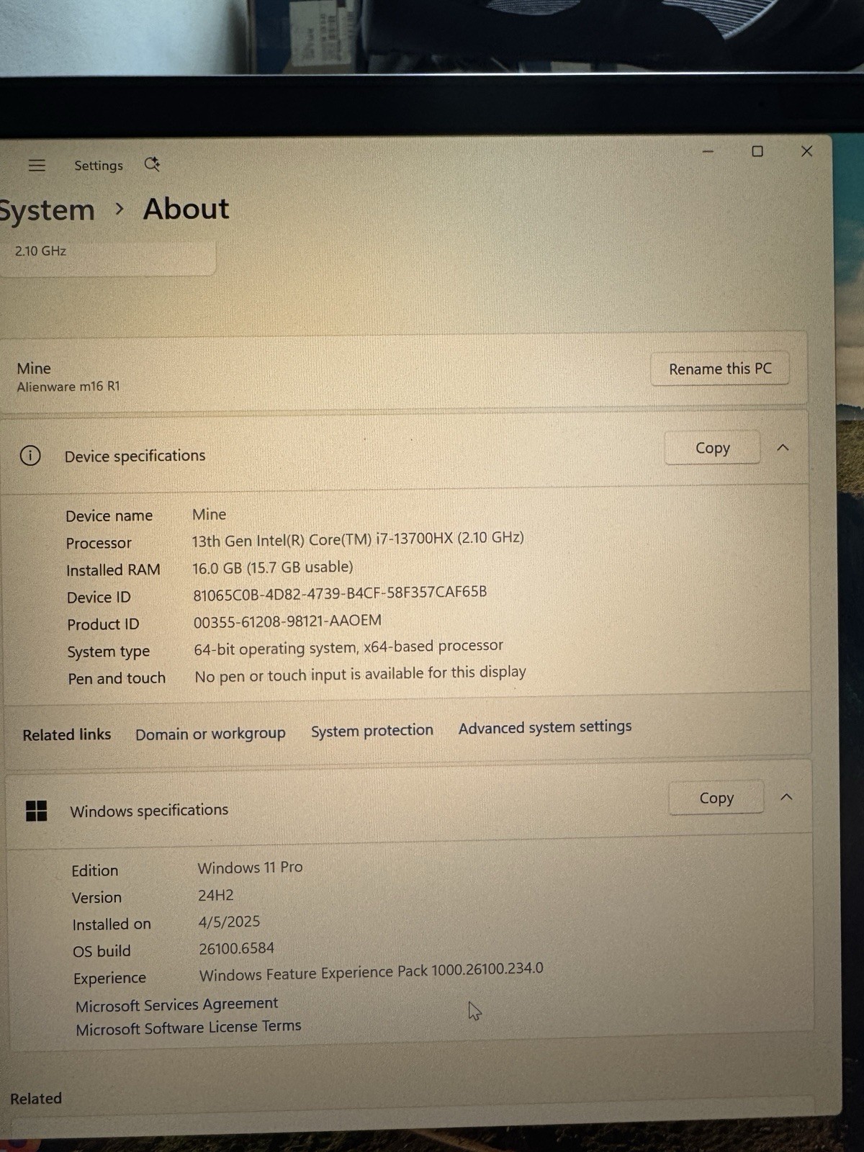
Task: Click the '2.10 GHz' card text
Action: click(x=40, y=251)
